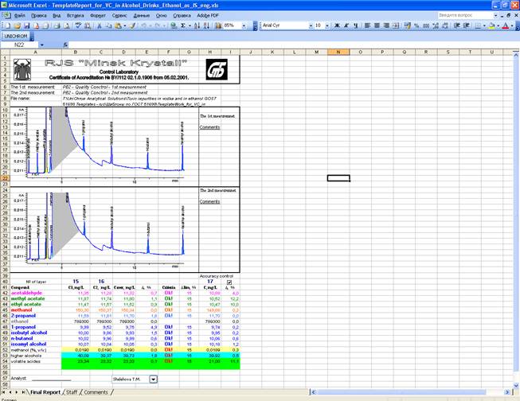Image resolution: width=520 pixels, height=401 pixels.
Task: Click the Save diskette icon
Action: pos(26,25)
